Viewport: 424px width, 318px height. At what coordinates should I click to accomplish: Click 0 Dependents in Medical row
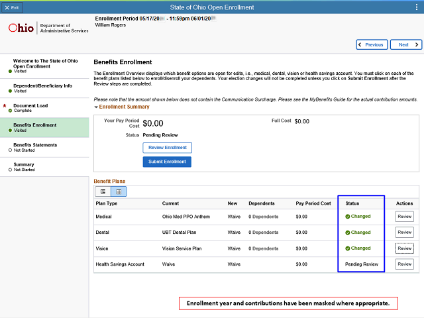tap(264, 217)
